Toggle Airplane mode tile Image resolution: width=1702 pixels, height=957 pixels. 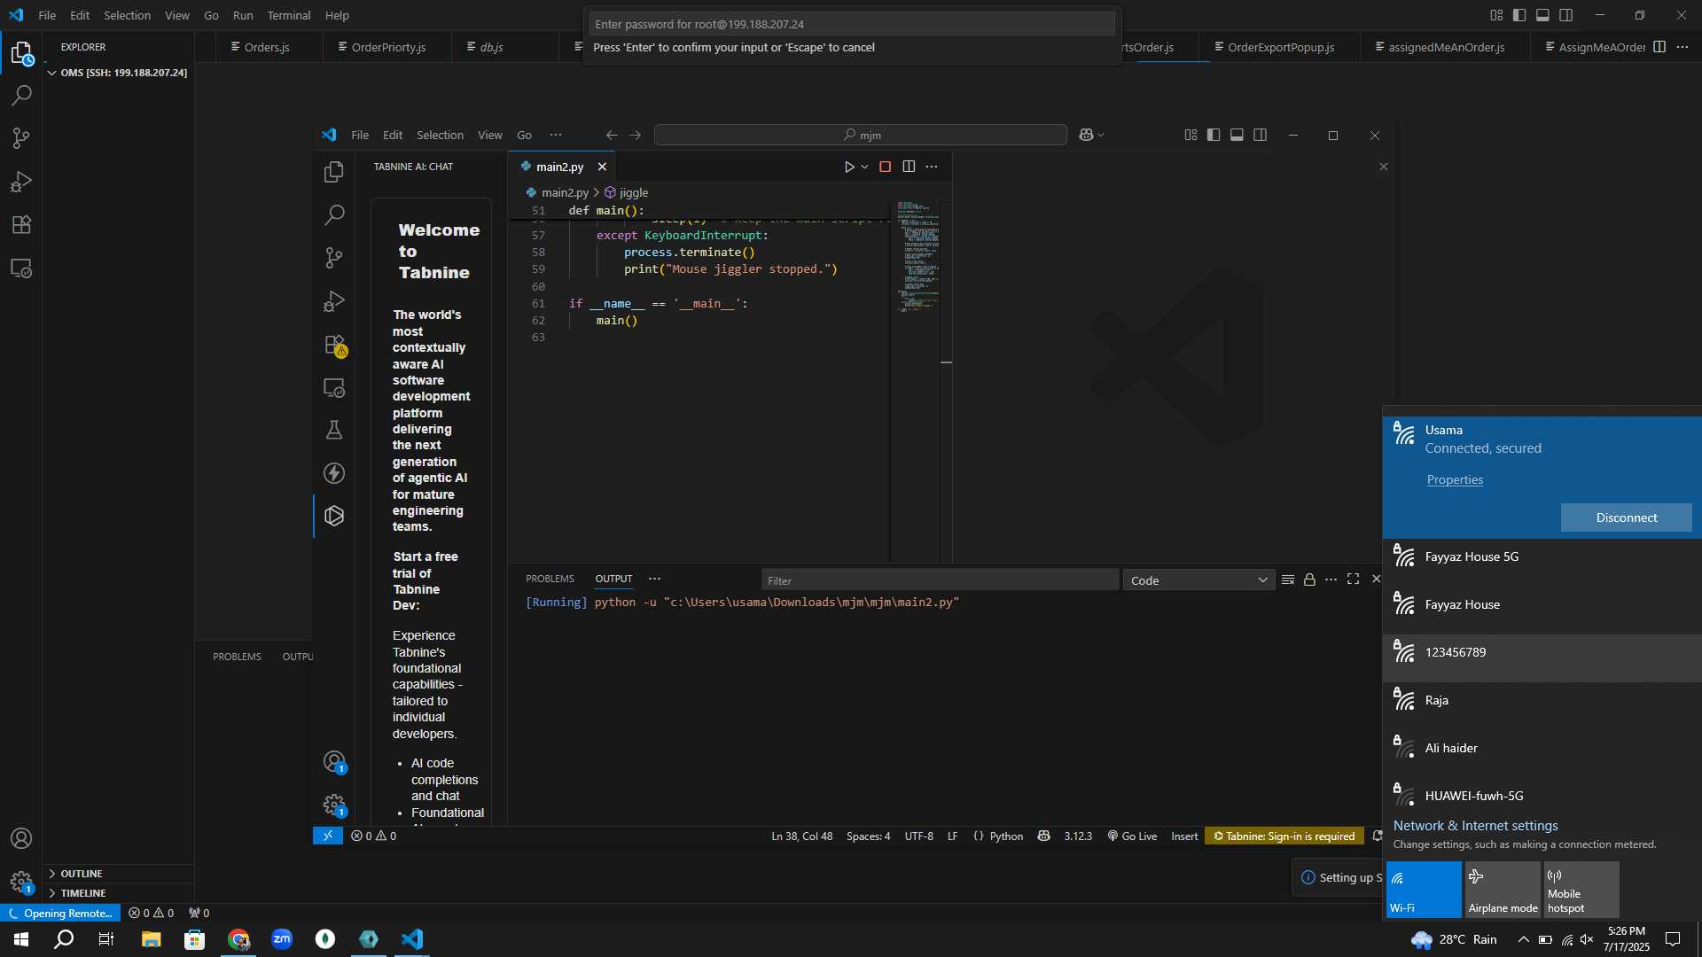point(1503,890)
